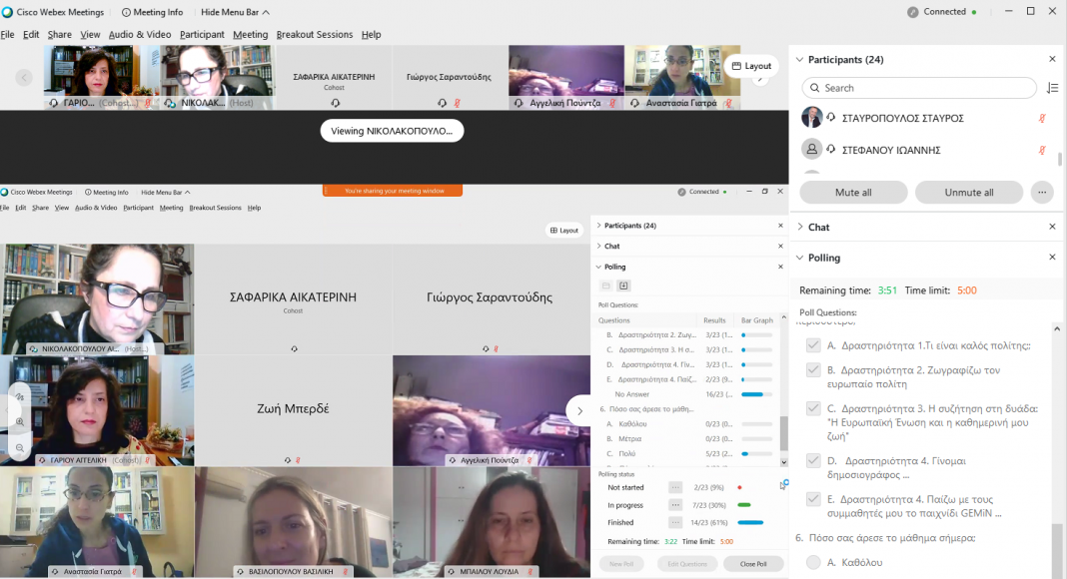
Task: Click the left arrow of the video strip
Action: pos(24,77)
